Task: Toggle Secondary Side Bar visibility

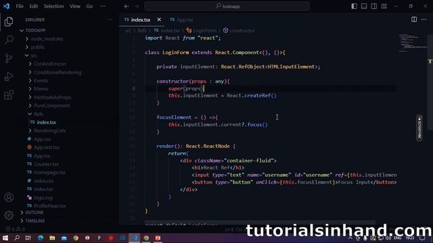Action: tap(374, 6)
